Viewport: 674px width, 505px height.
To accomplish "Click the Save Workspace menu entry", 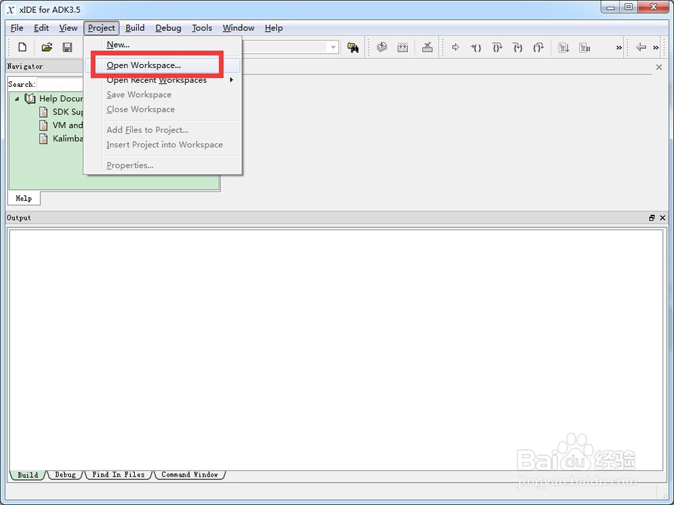I will pyautogui.click(x=162, y=94).
